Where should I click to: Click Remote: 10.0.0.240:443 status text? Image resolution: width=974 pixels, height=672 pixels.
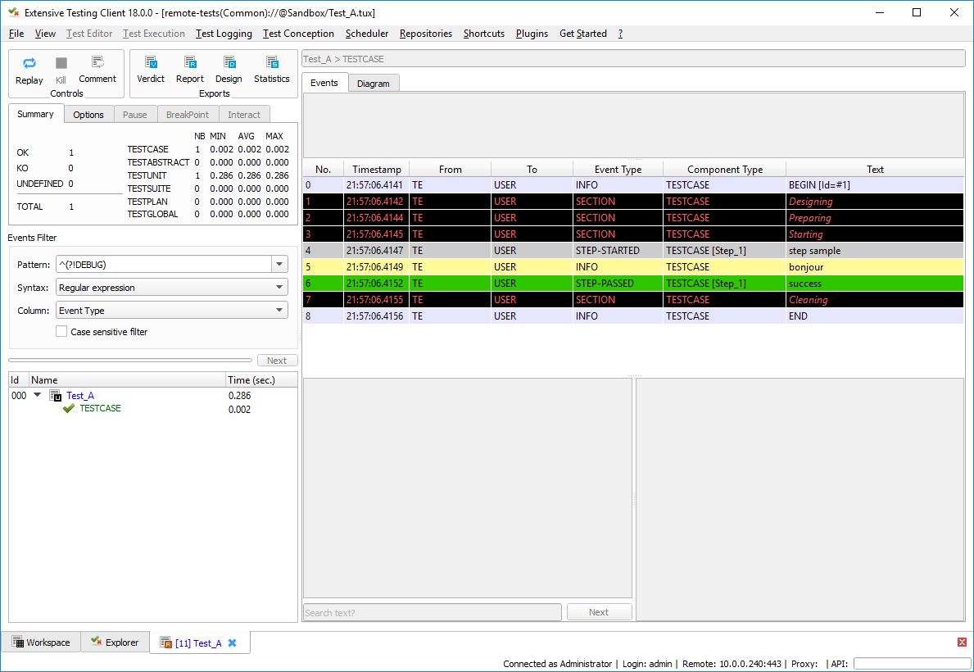pos(732,664)
